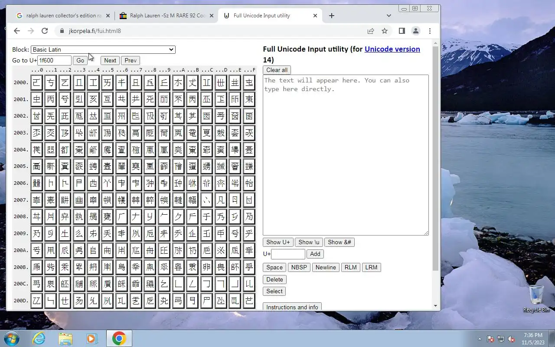Click the Go button beside the U+ field
The width and height of the screenshot is (555, 347).
(80, 60)
